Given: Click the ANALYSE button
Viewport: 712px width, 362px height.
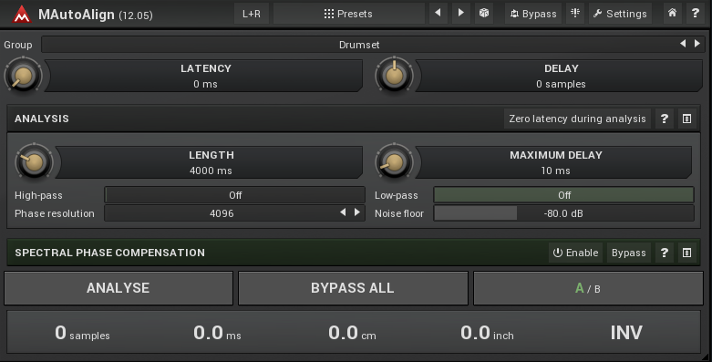Looking at the screenshot, I should [119, 288].
